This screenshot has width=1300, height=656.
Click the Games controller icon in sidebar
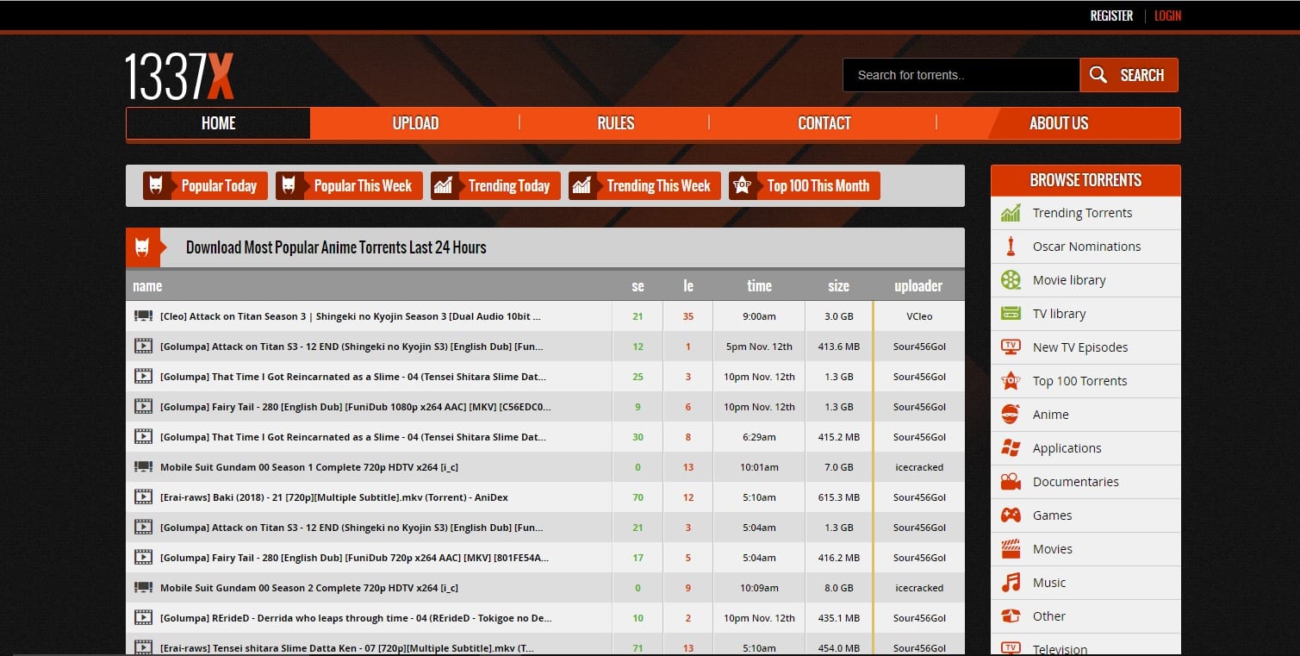click(1011, 515)
